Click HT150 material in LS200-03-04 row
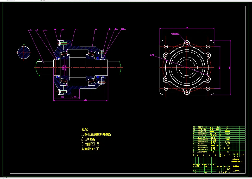 [228, 142]
